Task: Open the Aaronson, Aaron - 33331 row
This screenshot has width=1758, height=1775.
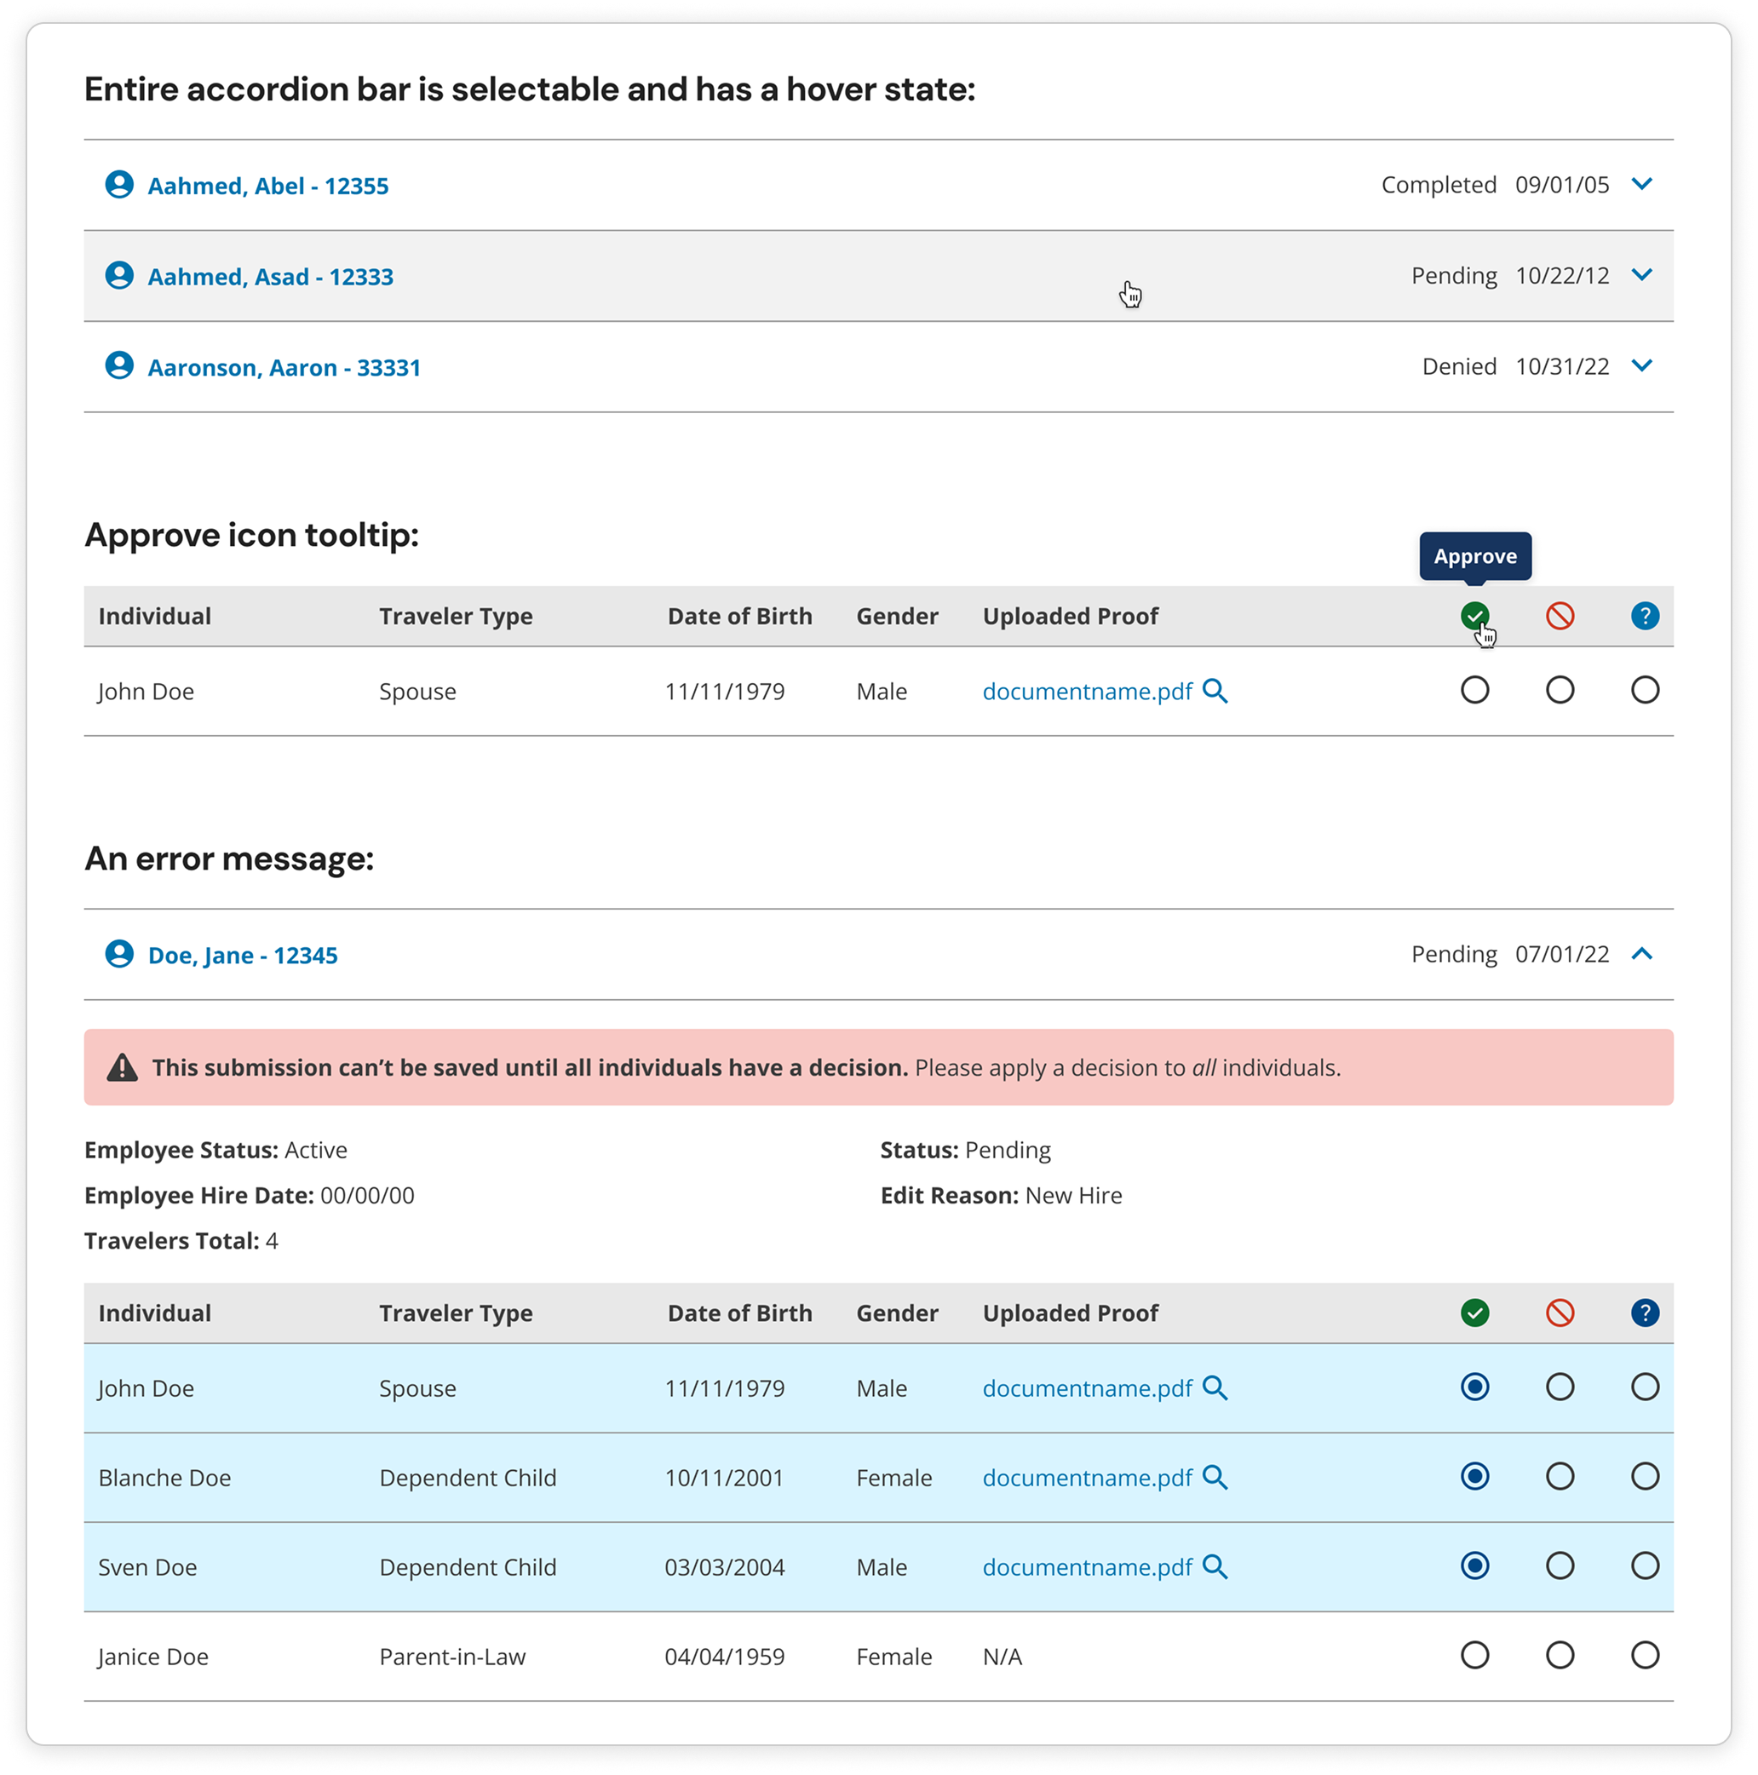Action: click(284, 367)
